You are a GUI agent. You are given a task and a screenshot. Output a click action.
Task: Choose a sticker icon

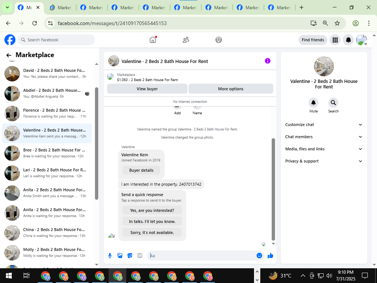(130, 256)
